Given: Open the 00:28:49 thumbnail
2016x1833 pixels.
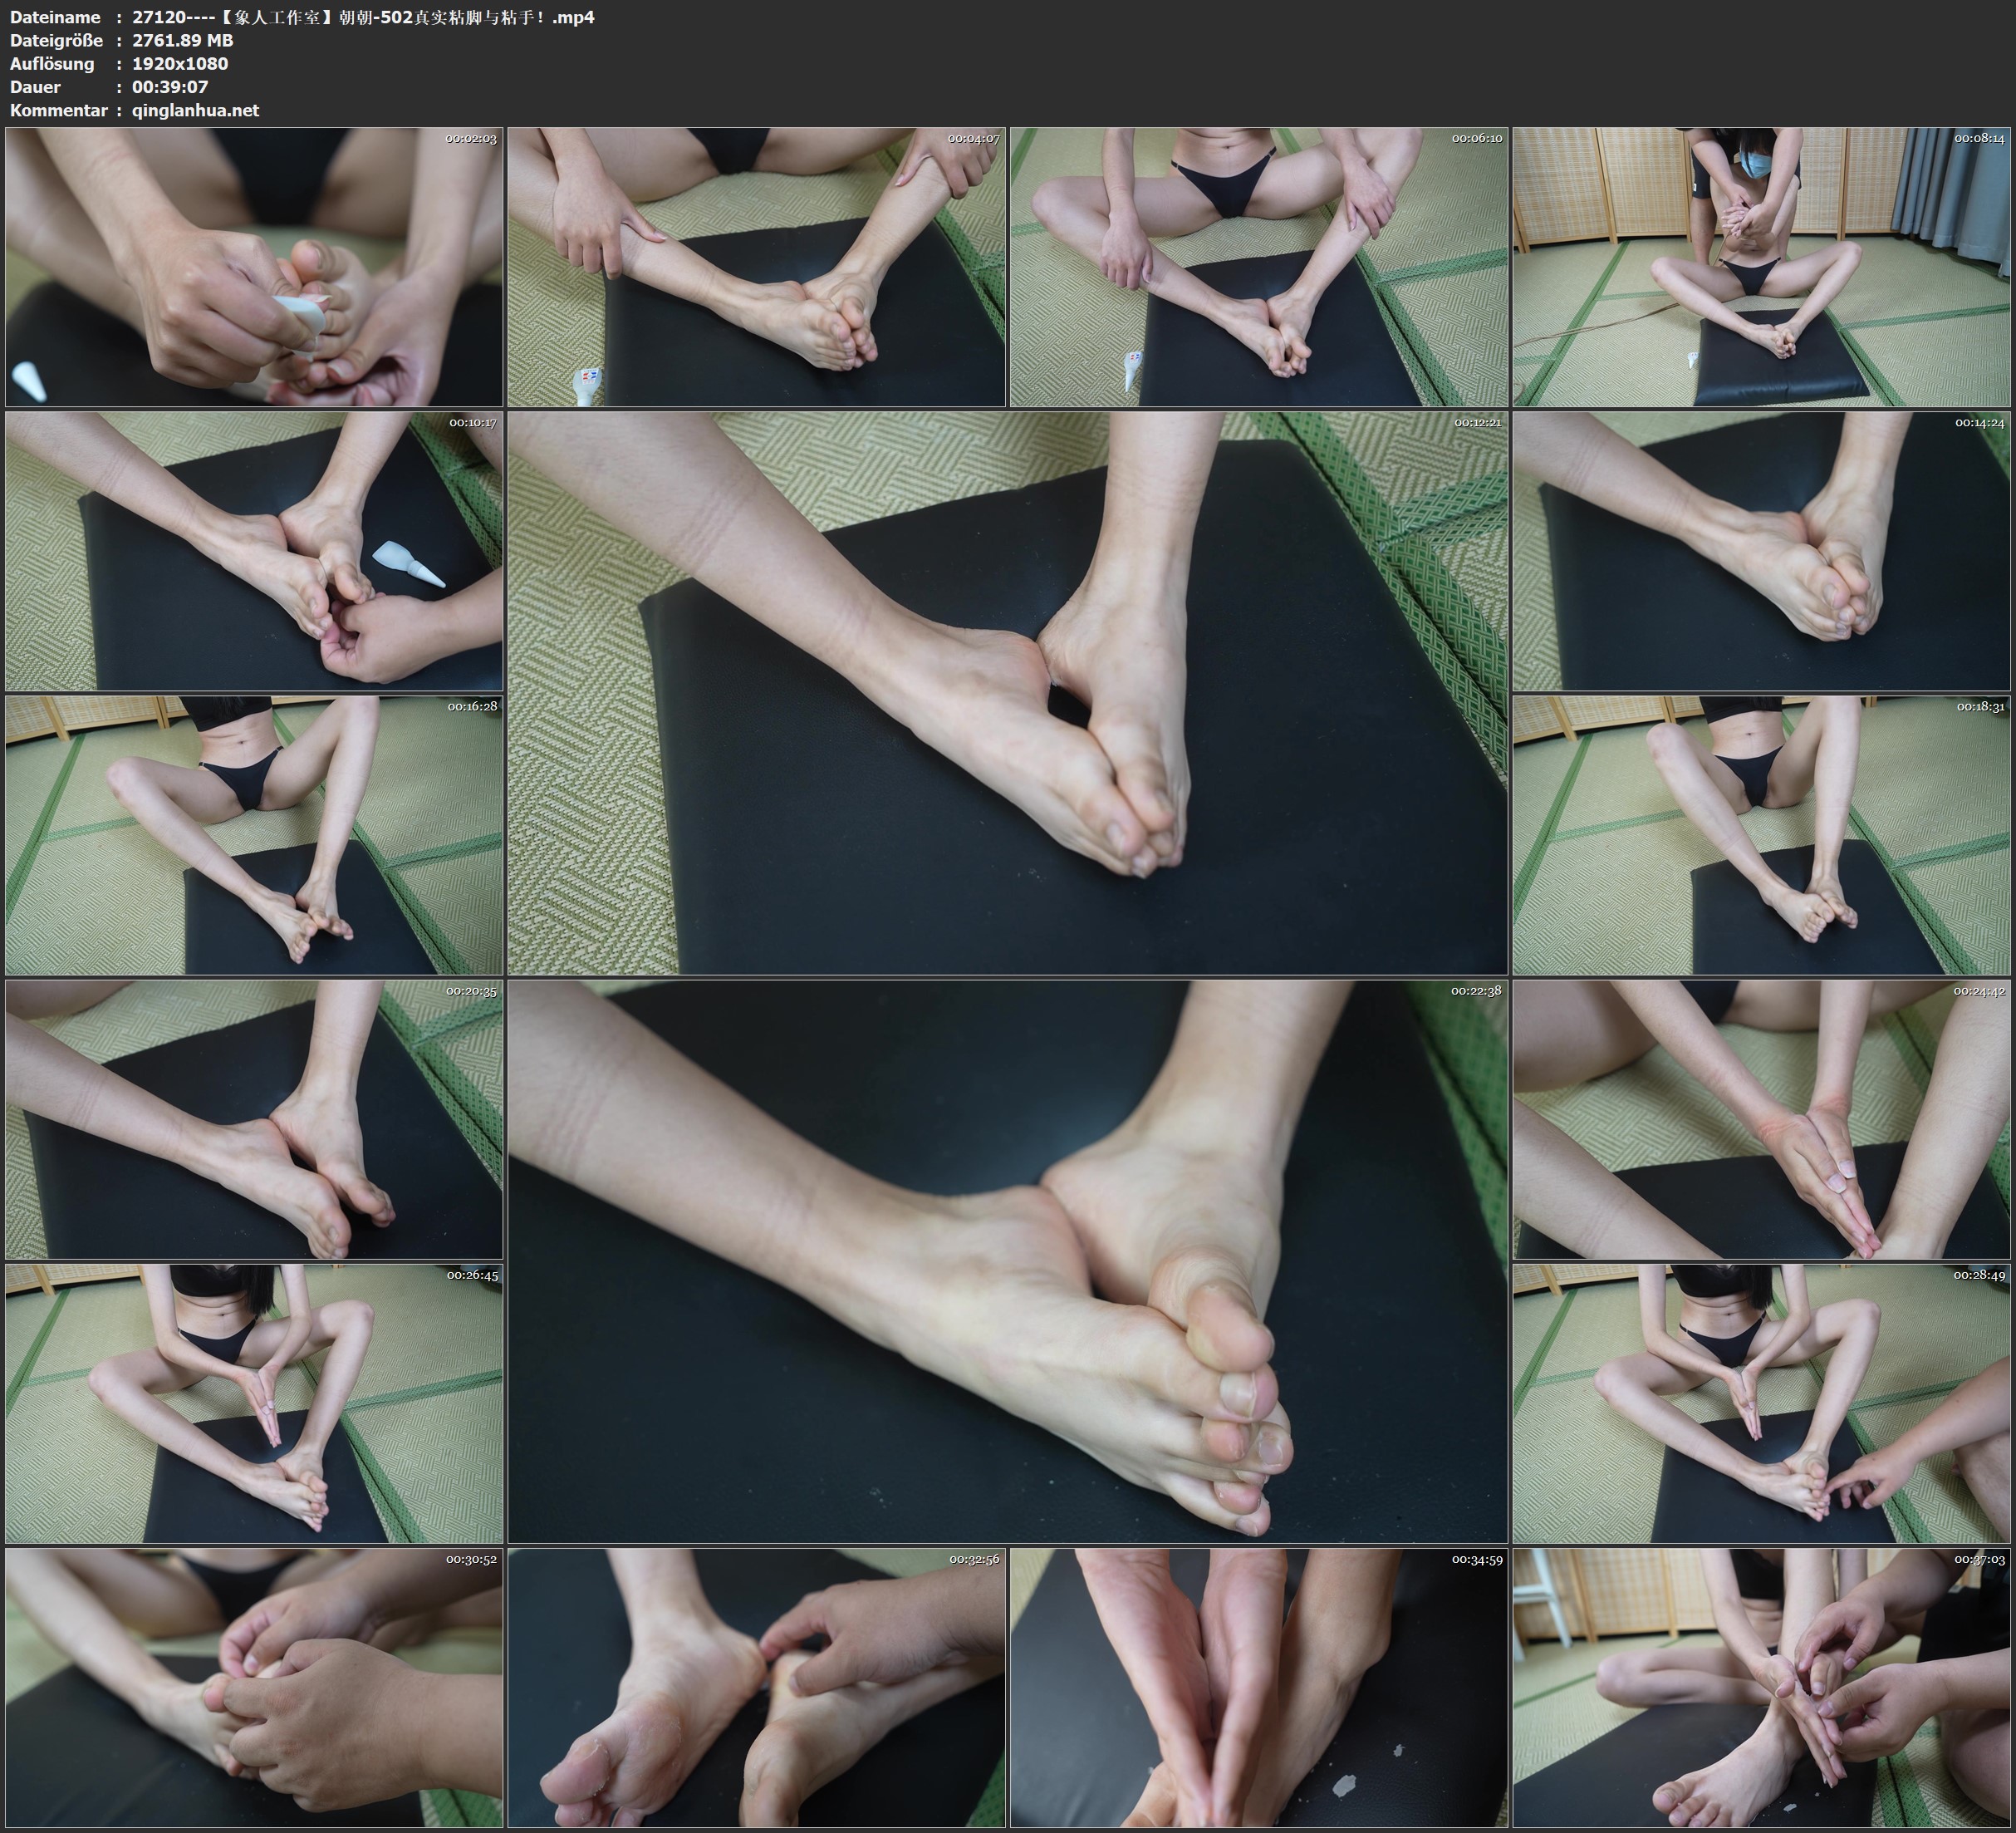Looking at the screenshot, I should point(1761,1403).
